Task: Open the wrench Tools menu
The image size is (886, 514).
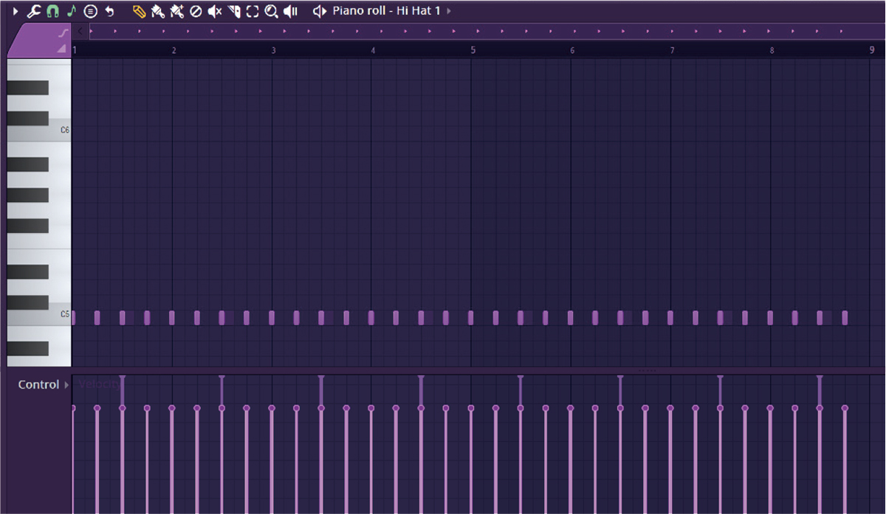Action: pos(33,11)
